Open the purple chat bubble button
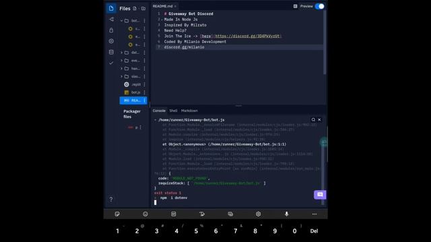This screenshot has width=431, height=242. (320, 194)
